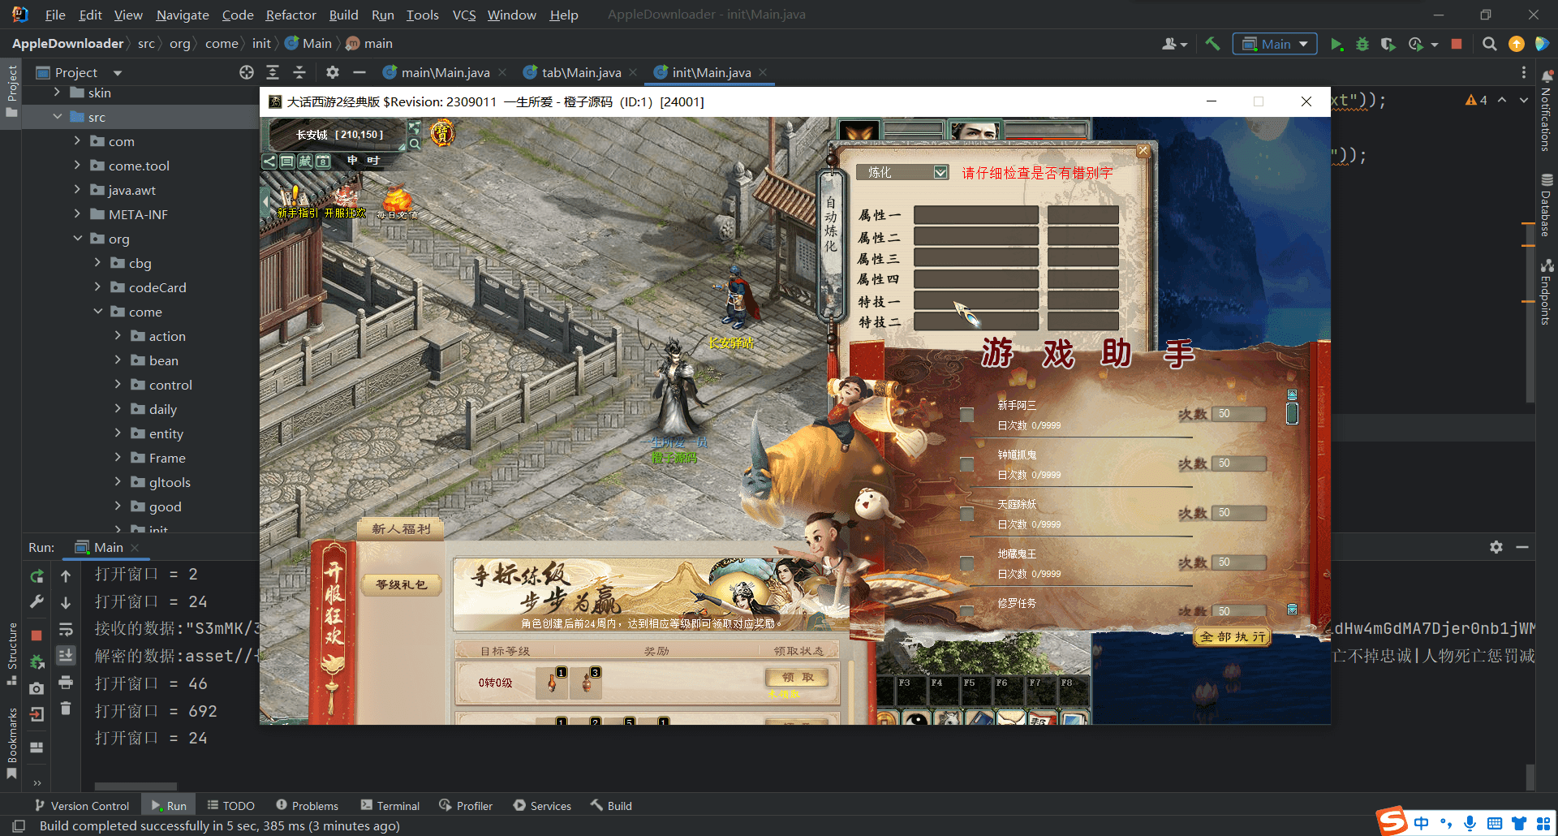Screen dimensions: 1558x836
Task: Click the 全部执行 button
Action: coord(1232,637)
